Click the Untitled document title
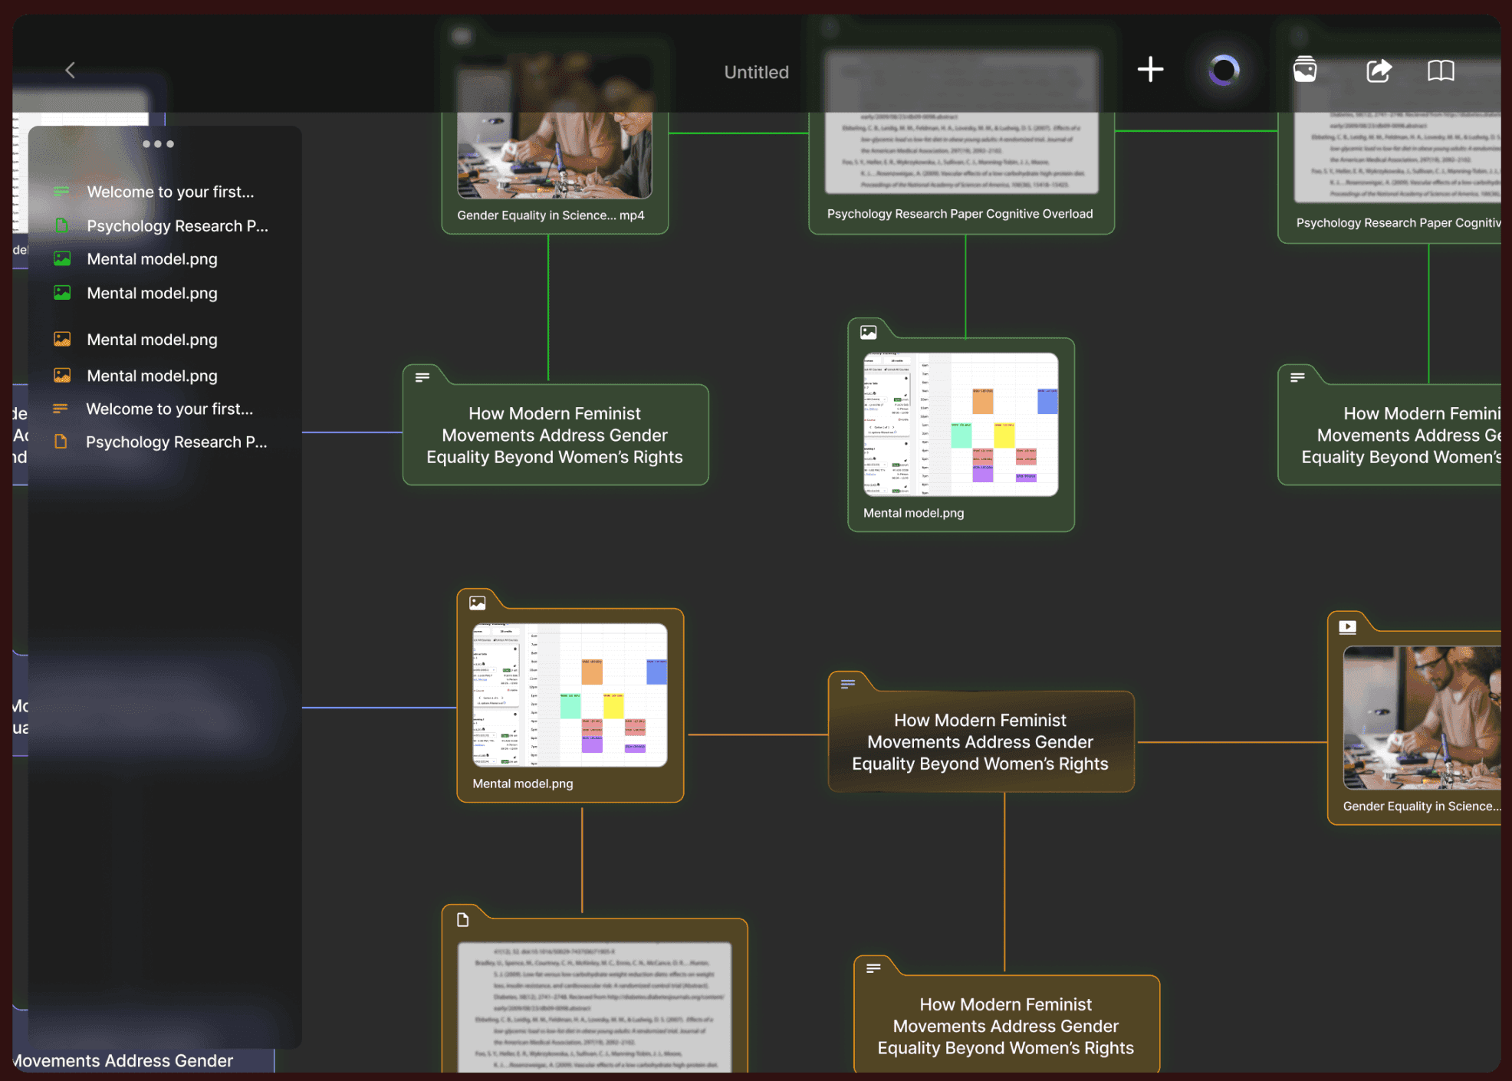Viewport: 1512px width, 1081px height. 756,72
